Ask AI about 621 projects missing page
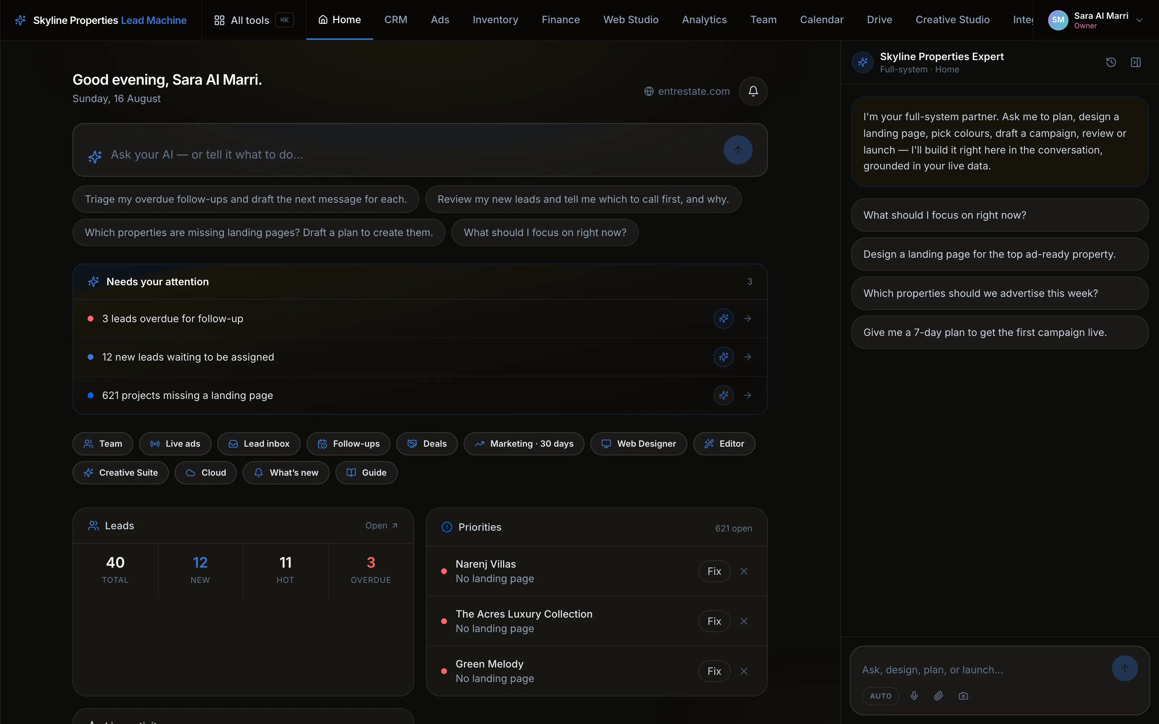This screenshot has height=724, width=1159. click(x=723, y=395)
